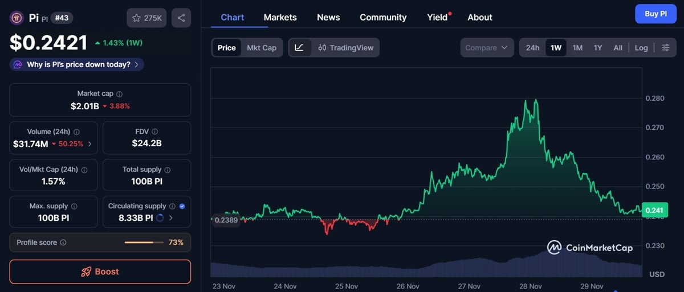Click the AI icon beside price question
684x292 pixels.
18,64
